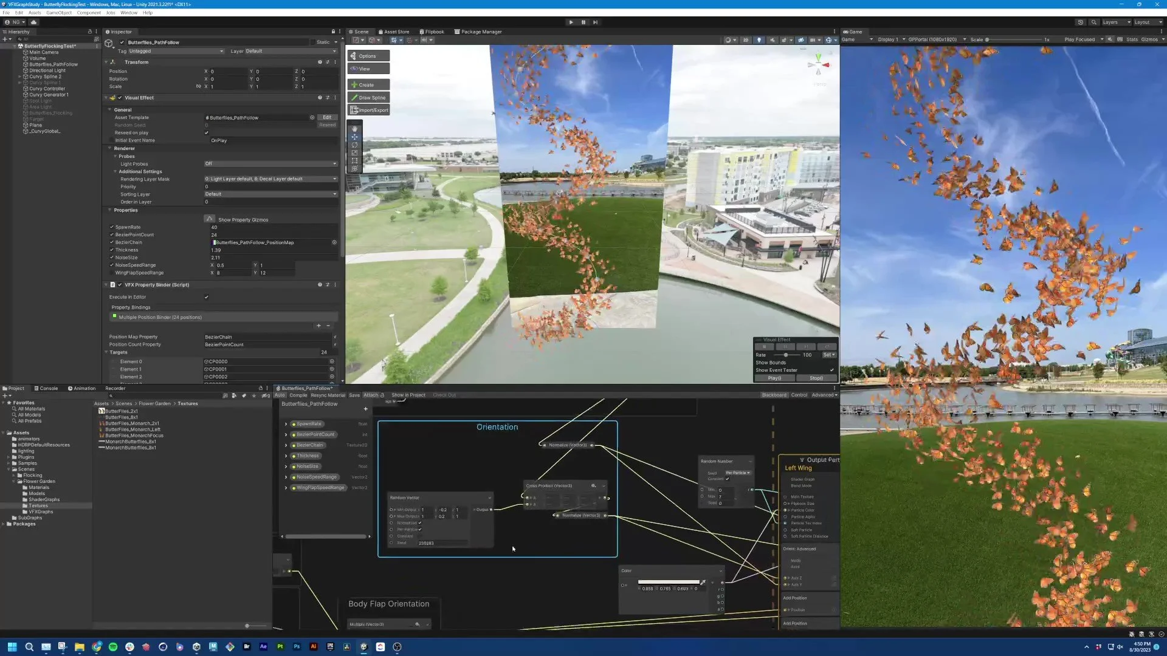Toggle Reseed on play checkbox
1167x656 pixels.
[x=207, y=133]
